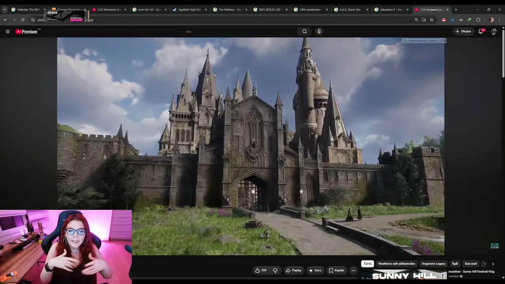This screenshot has width=505, height=284.
Task: Select the Hogwarts Legacy filter chip
Action: pos(434,264)
